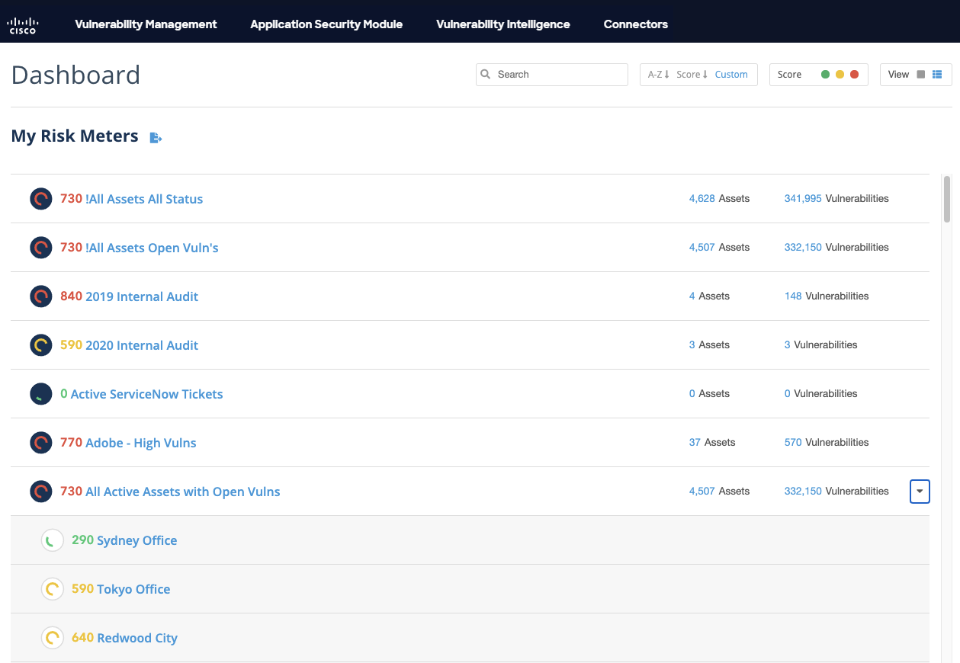Click the risk meter gauge for Adobe - High Vulns
The image size is (960, 663).
click(x=40, y=442)
